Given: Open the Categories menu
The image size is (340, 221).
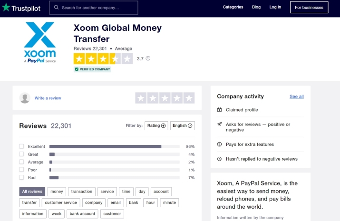Looking at the screenshot, I should (233, 7).
